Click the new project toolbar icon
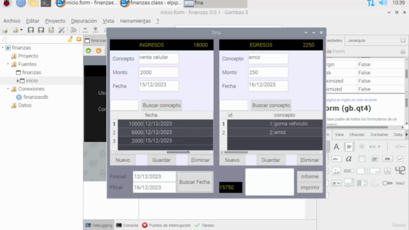This screenshot has width=409, height=230. click(x=5, y=30)
